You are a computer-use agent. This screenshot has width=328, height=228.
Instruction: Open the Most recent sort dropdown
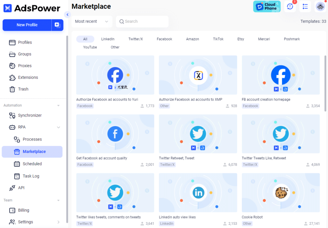coord(92,21)
